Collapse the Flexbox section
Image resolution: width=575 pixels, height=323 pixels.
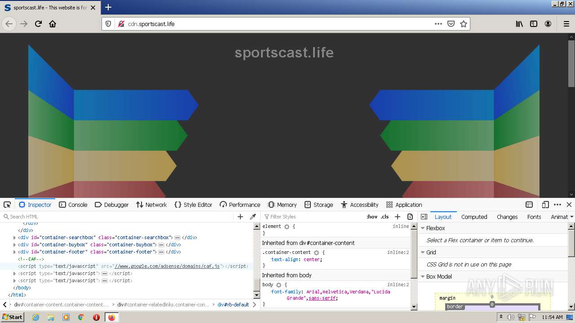tap(423, 228)
